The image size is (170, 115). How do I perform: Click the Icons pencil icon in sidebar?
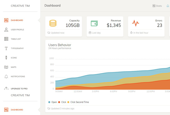pyautogui.click(x=6, y=58)
